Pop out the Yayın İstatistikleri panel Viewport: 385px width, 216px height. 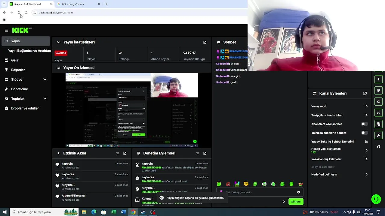[x=205, y=42]
